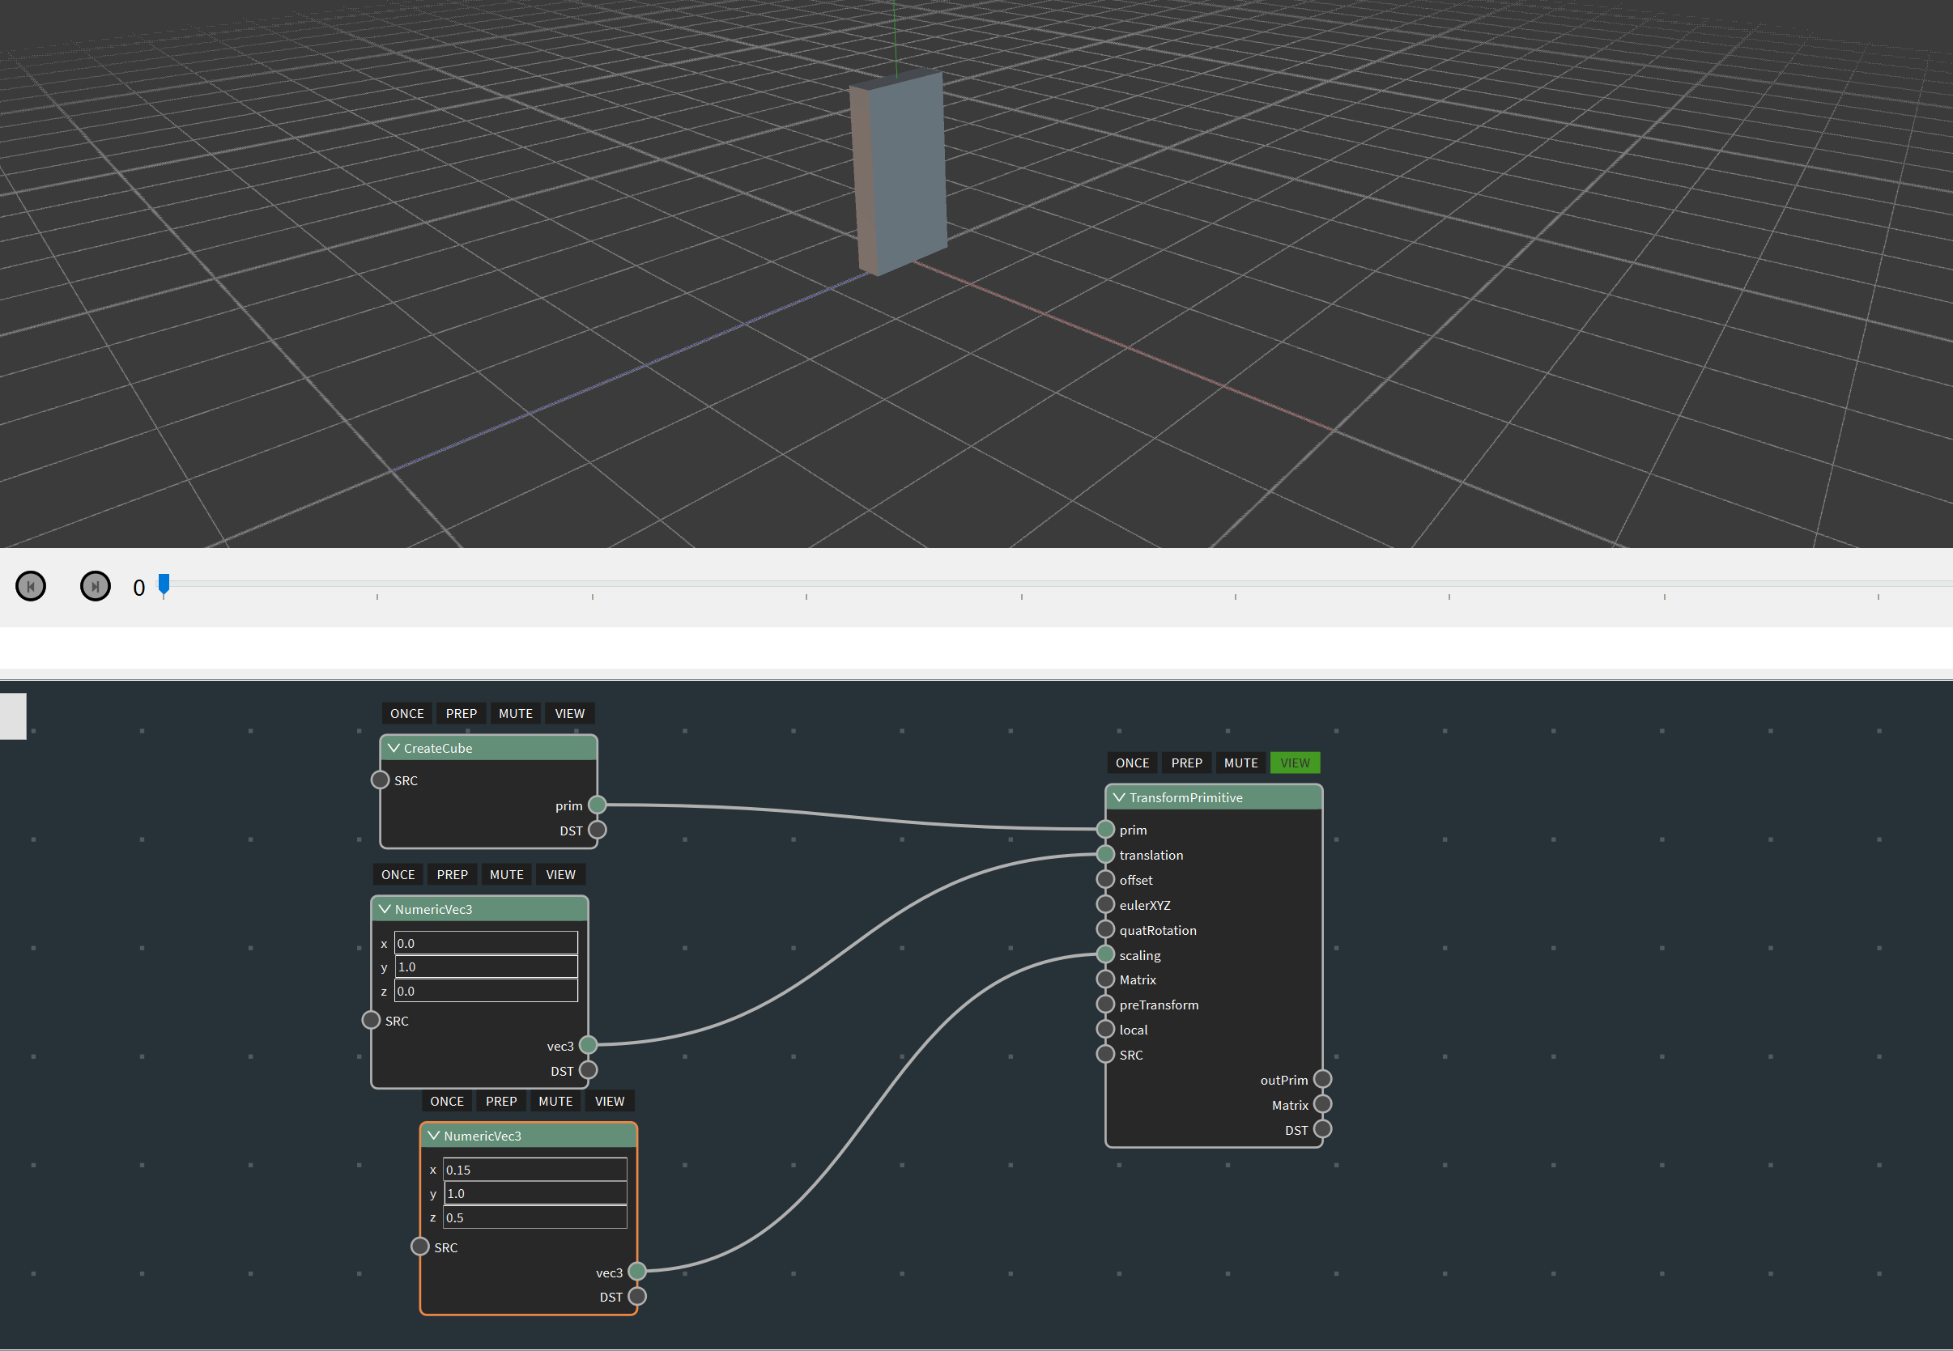Toggle VIEW on the translation NumericVec3 node
The image size is (1953, 1351).
(560, 874)
